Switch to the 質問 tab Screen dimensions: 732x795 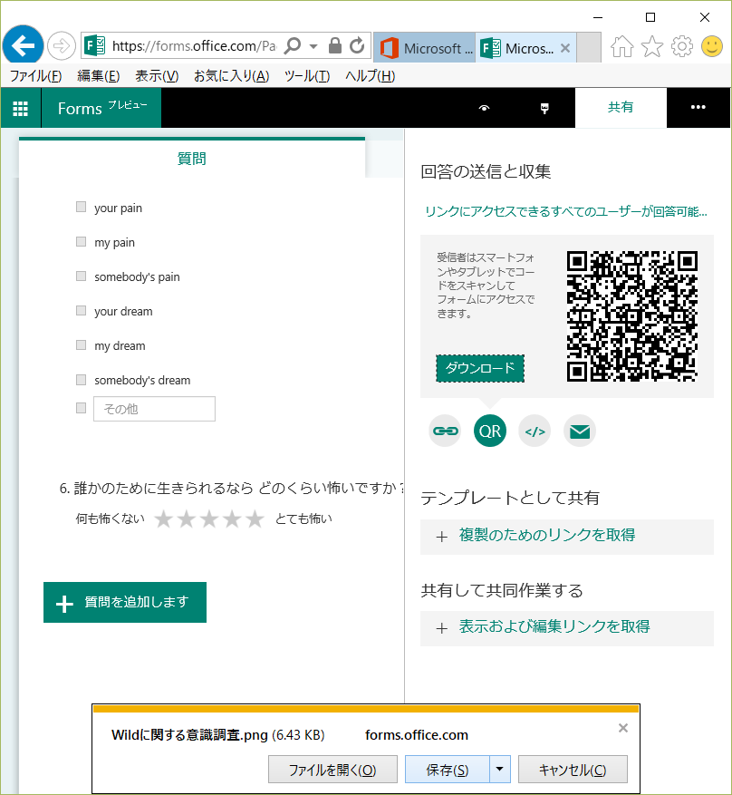[x=191, y=159]
